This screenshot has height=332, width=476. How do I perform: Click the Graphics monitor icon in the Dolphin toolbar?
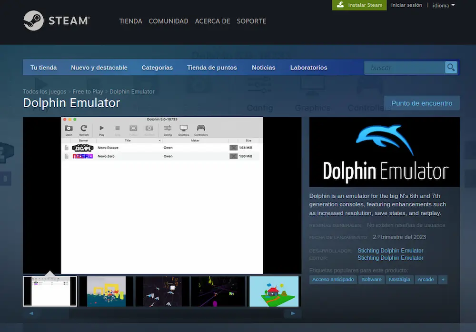(x=183, y=129)
